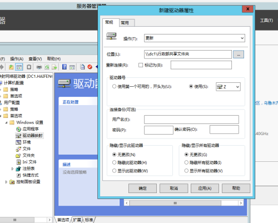
Task: Switch to the 常用 tab
Action: tap(127, 23)
